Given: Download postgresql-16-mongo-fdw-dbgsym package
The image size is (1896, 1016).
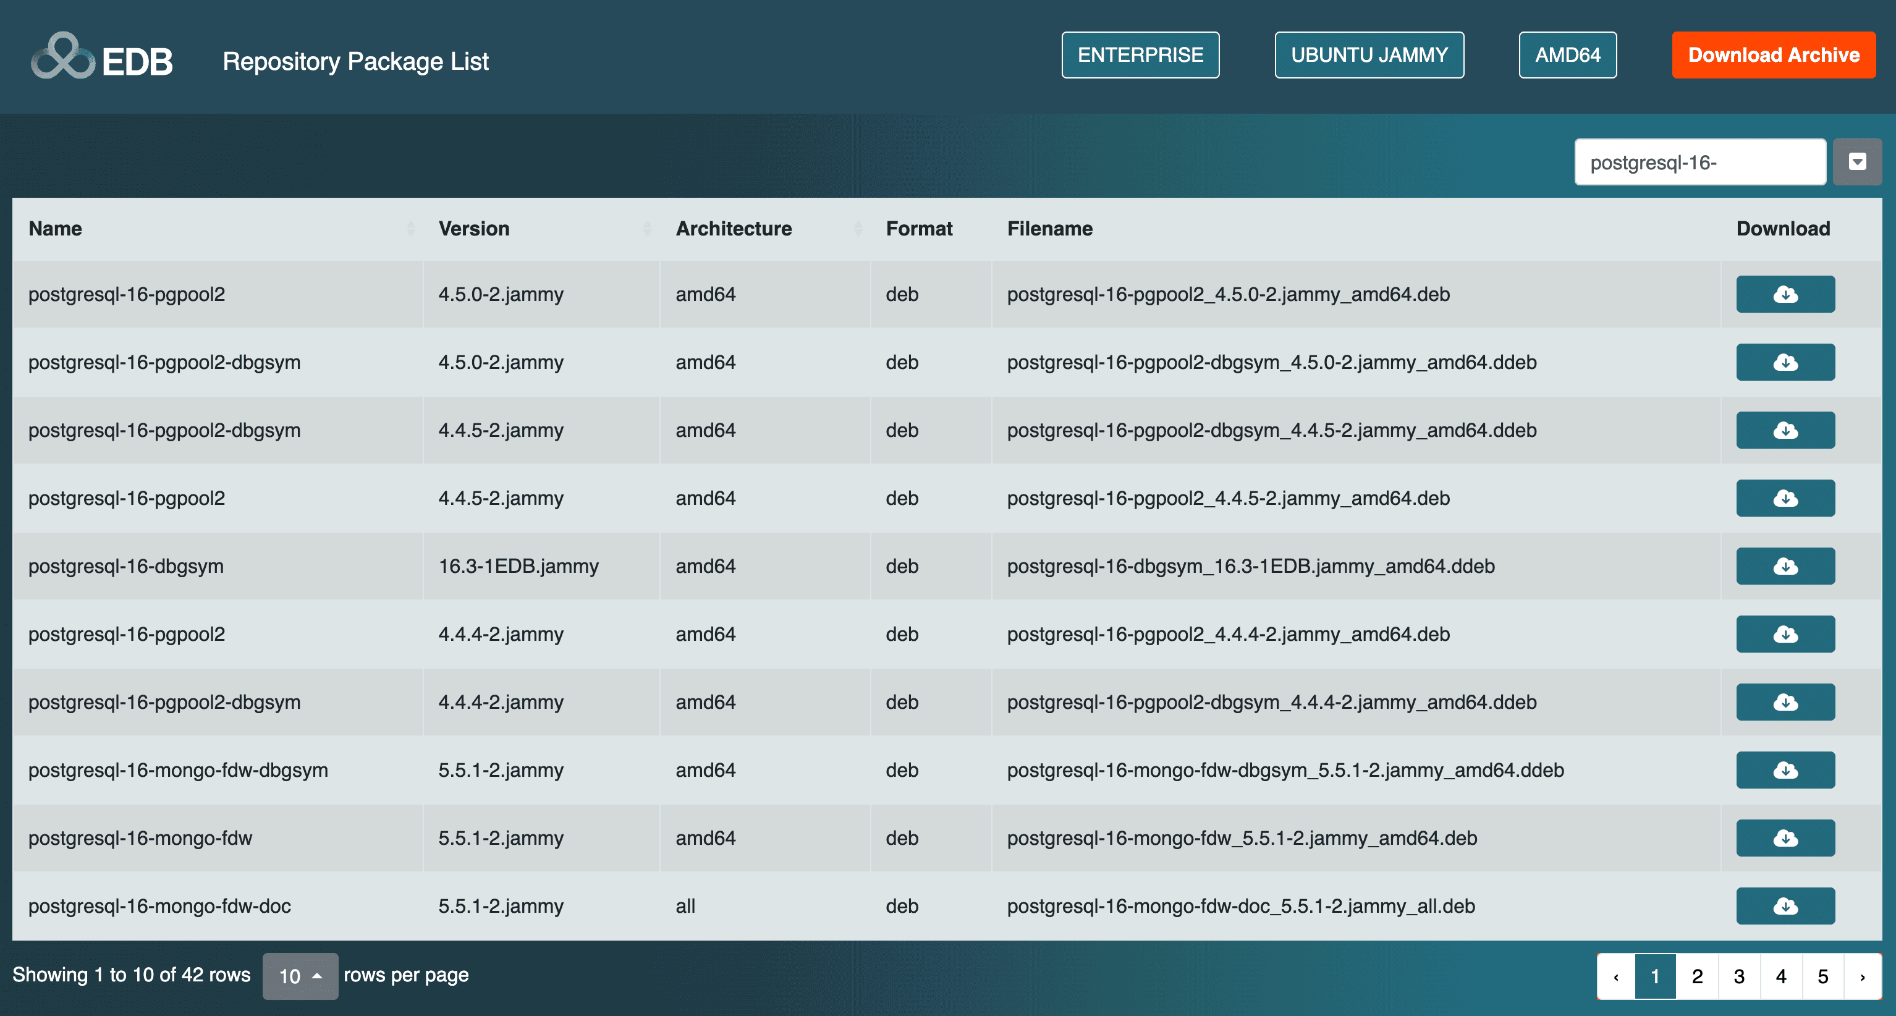Looking at the screenshot, I should coord(1785,770).
